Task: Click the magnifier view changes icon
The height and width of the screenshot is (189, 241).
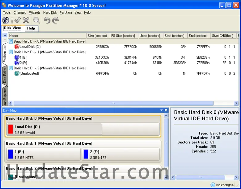Action: click(36, 20)
